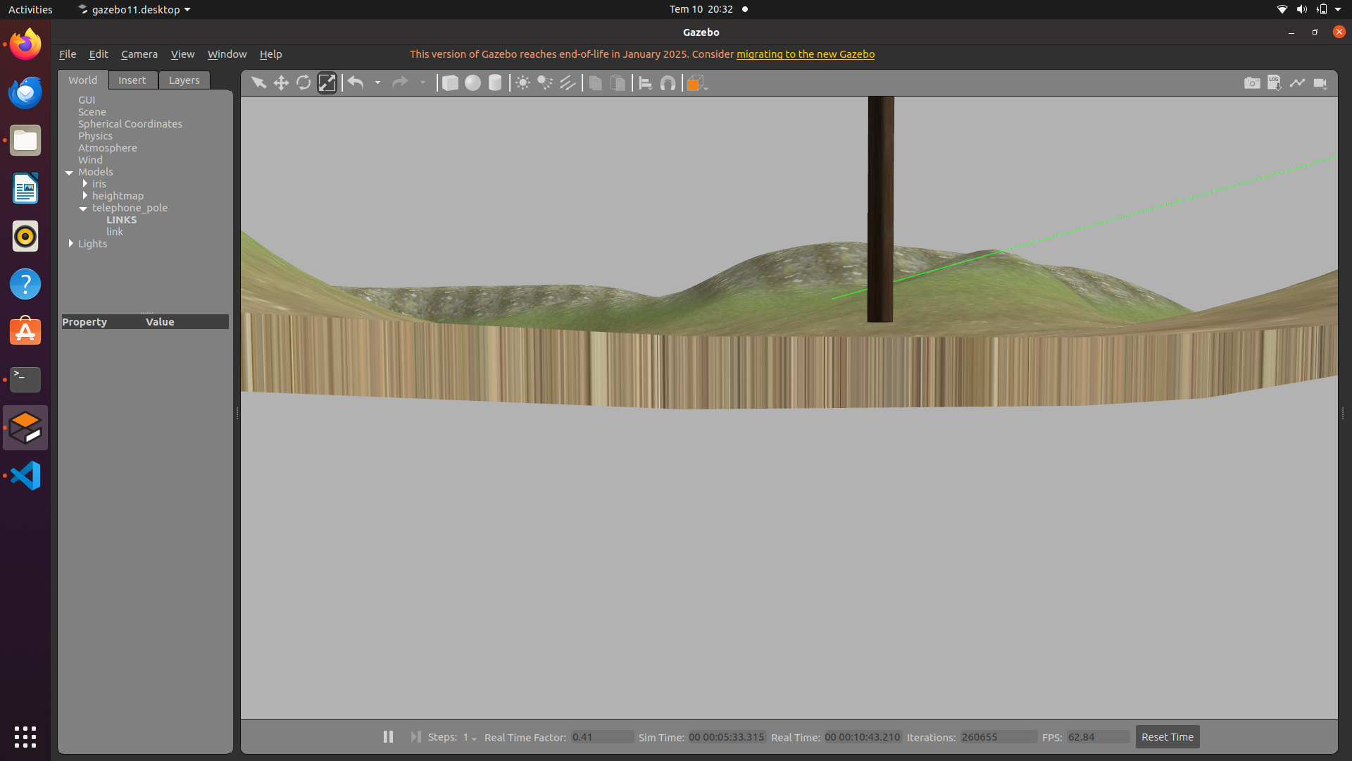Expand the Lights tree node
The width and height of the screenshot is (1352, 761).
coord(70,243)
